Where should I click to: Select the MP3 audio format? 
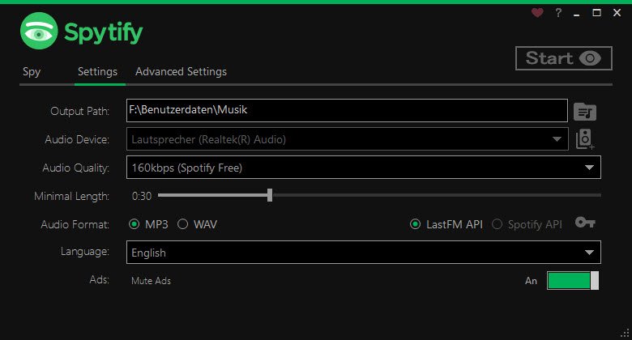[x=134, y=224]
